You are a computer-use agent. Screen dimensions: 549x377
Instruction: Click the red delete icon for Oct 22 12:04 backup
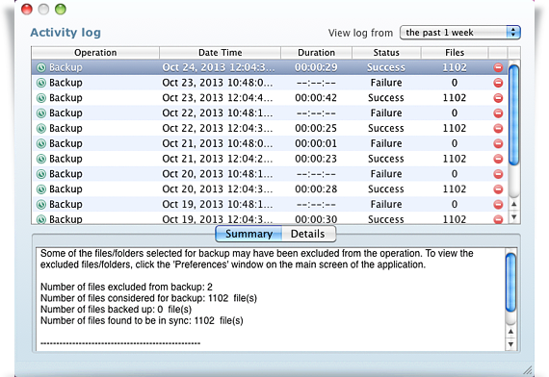[498, 128]
